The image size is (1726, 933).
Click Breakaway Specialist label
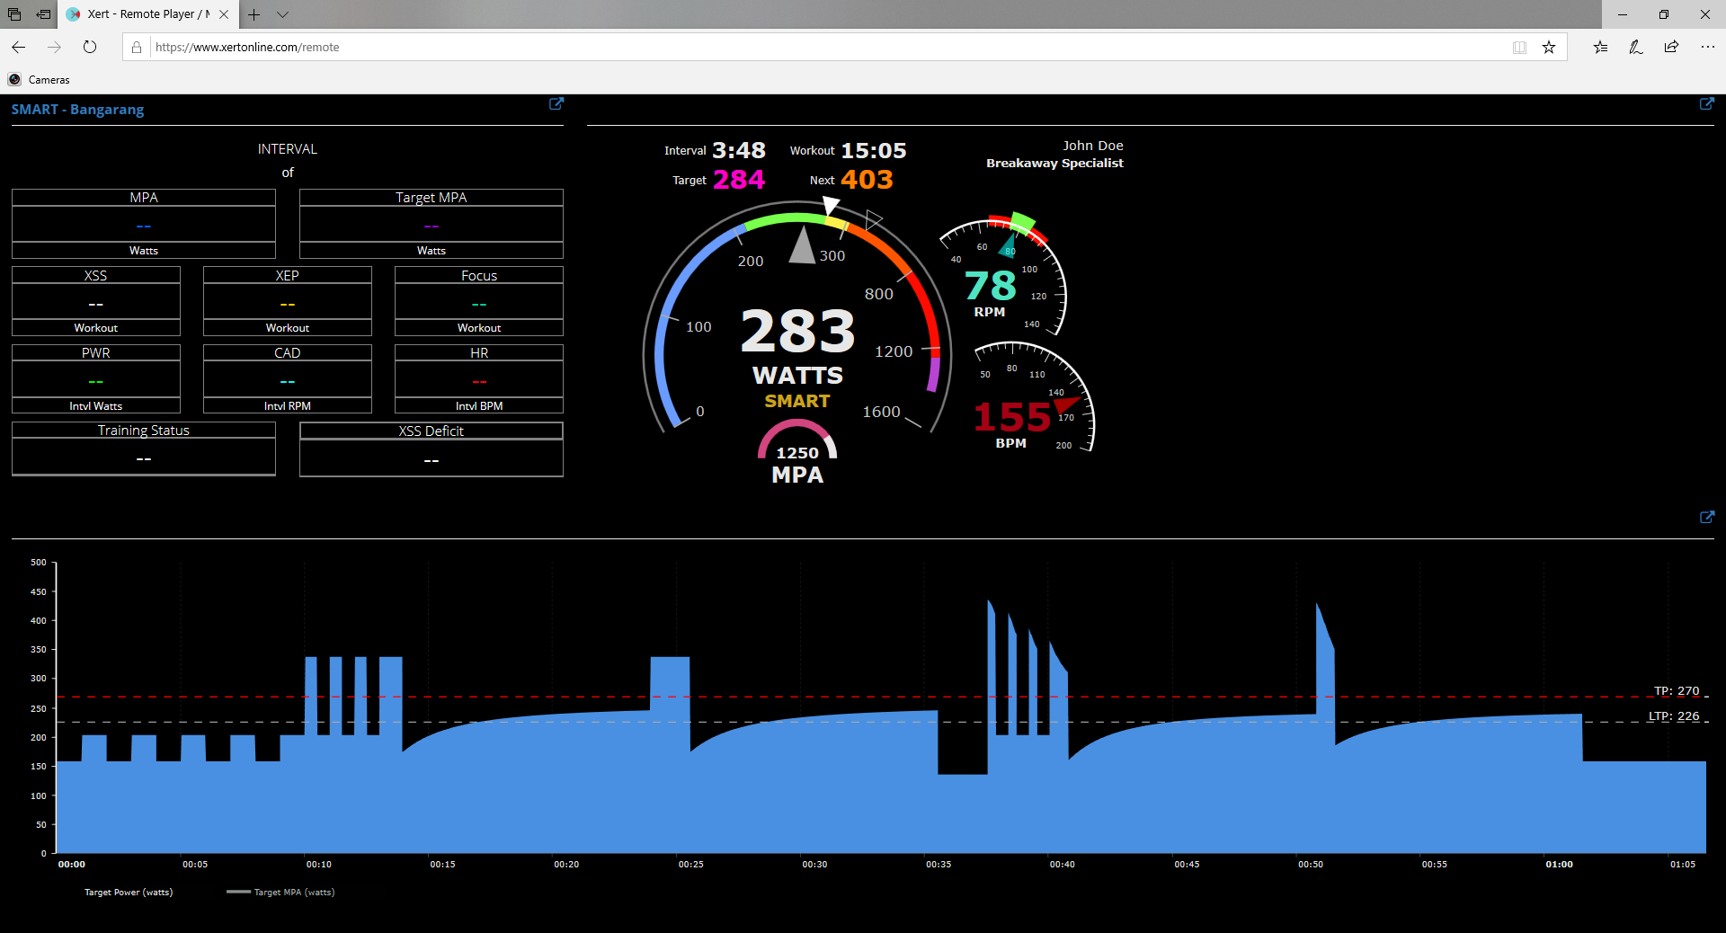(x=1054, y=164)
